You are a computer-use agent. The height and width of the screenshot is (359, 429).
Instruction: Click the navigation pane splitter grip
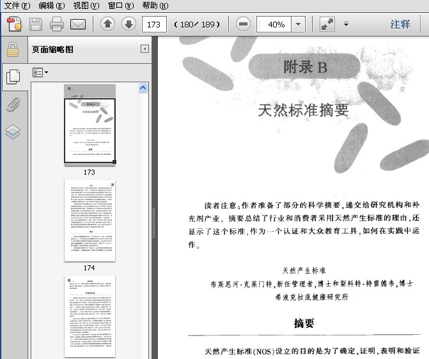pyautogui.click(x=153, y=223)
